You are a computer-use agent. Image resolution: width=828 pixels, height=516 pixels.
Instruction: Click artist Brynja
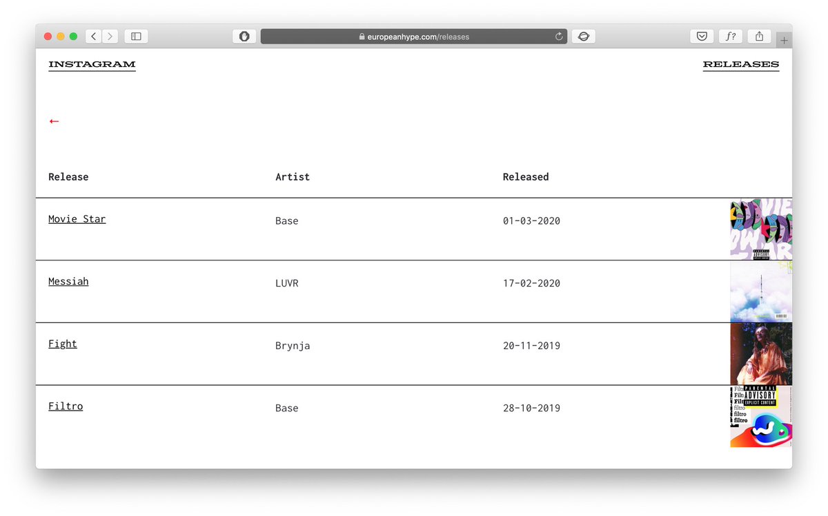pyautogui.click(x=293, y=346)
